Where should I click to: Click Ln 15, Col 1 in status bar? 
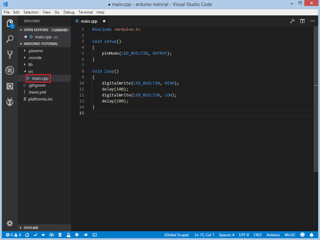point(204,235)
